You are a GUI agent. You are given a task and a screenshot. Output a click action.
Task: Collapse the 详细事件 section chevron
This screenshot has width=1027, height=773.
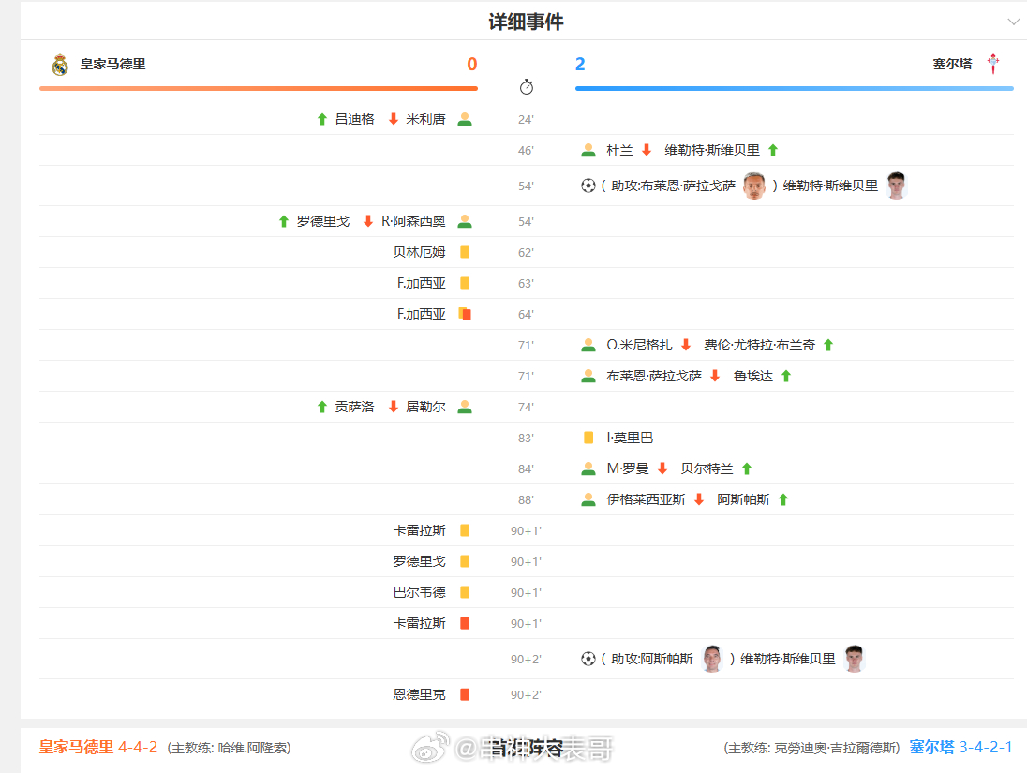[x=1013, y=22]
